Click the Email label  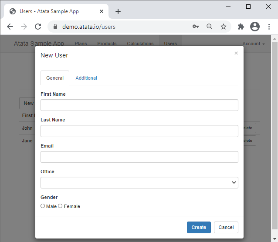[47, 146]
